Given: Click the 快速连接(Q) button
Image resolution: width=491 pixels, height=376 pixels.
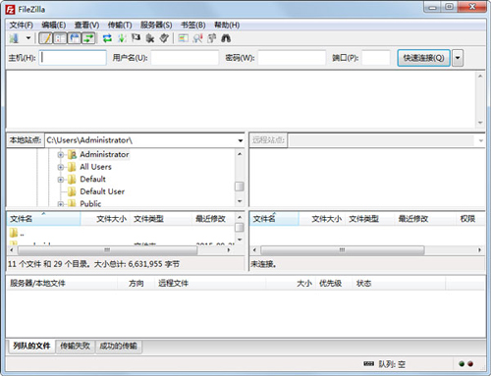Looking at the screenshot, I should [423, 58].
